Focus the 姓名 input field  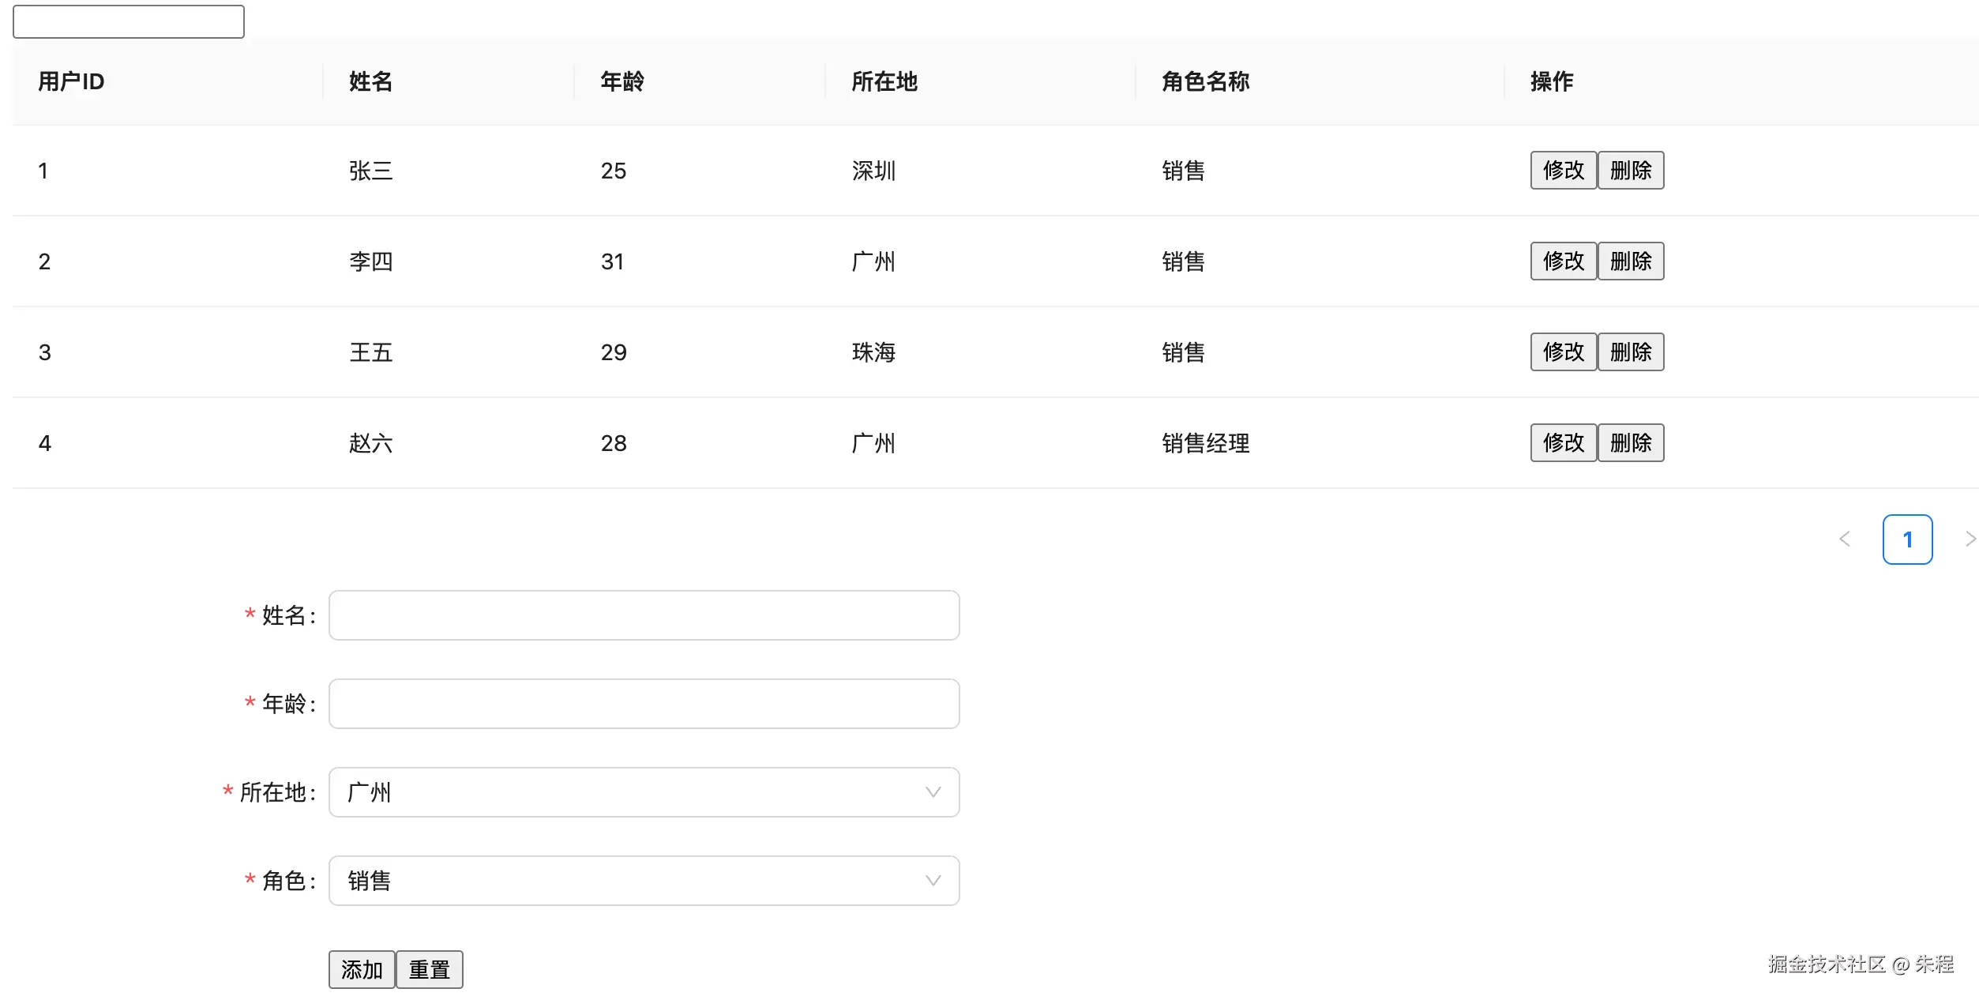(644, 615)
